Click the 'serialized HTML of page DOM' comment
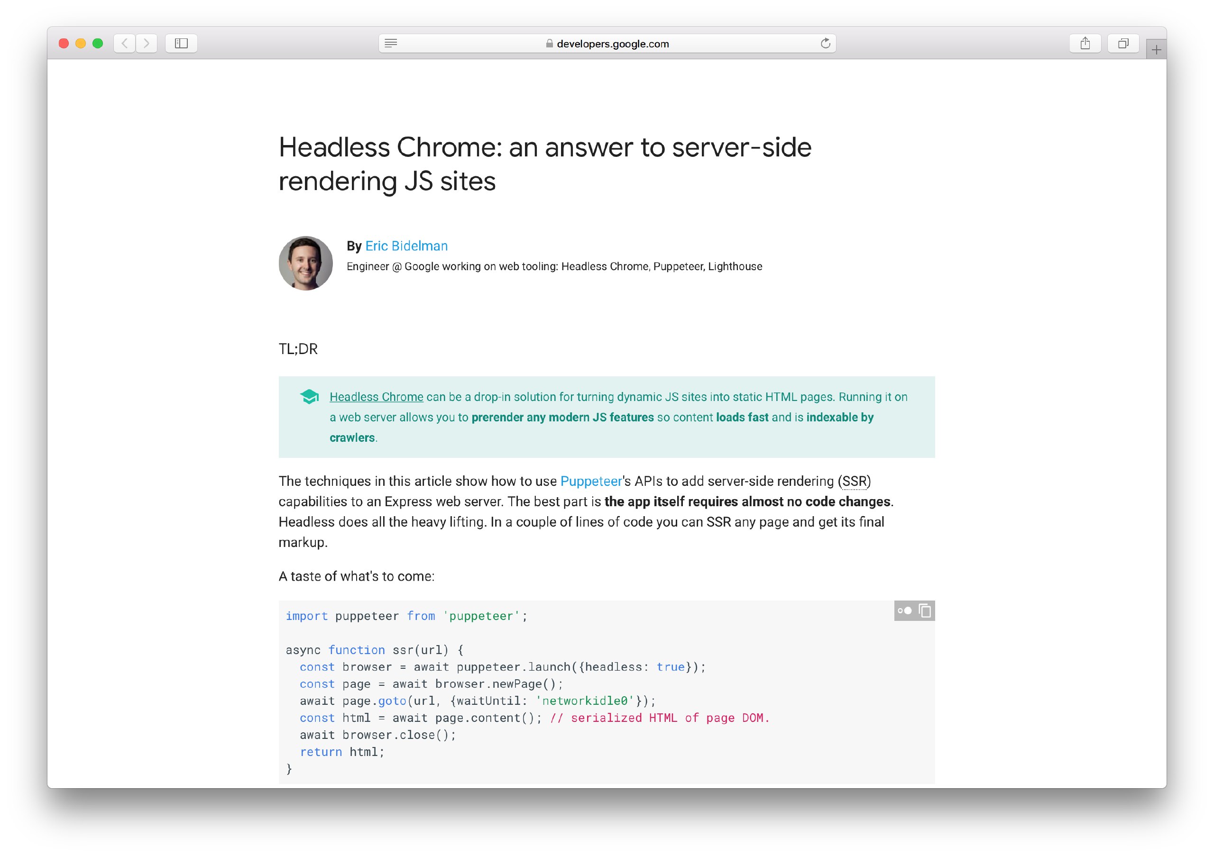 tap(660, 718)
